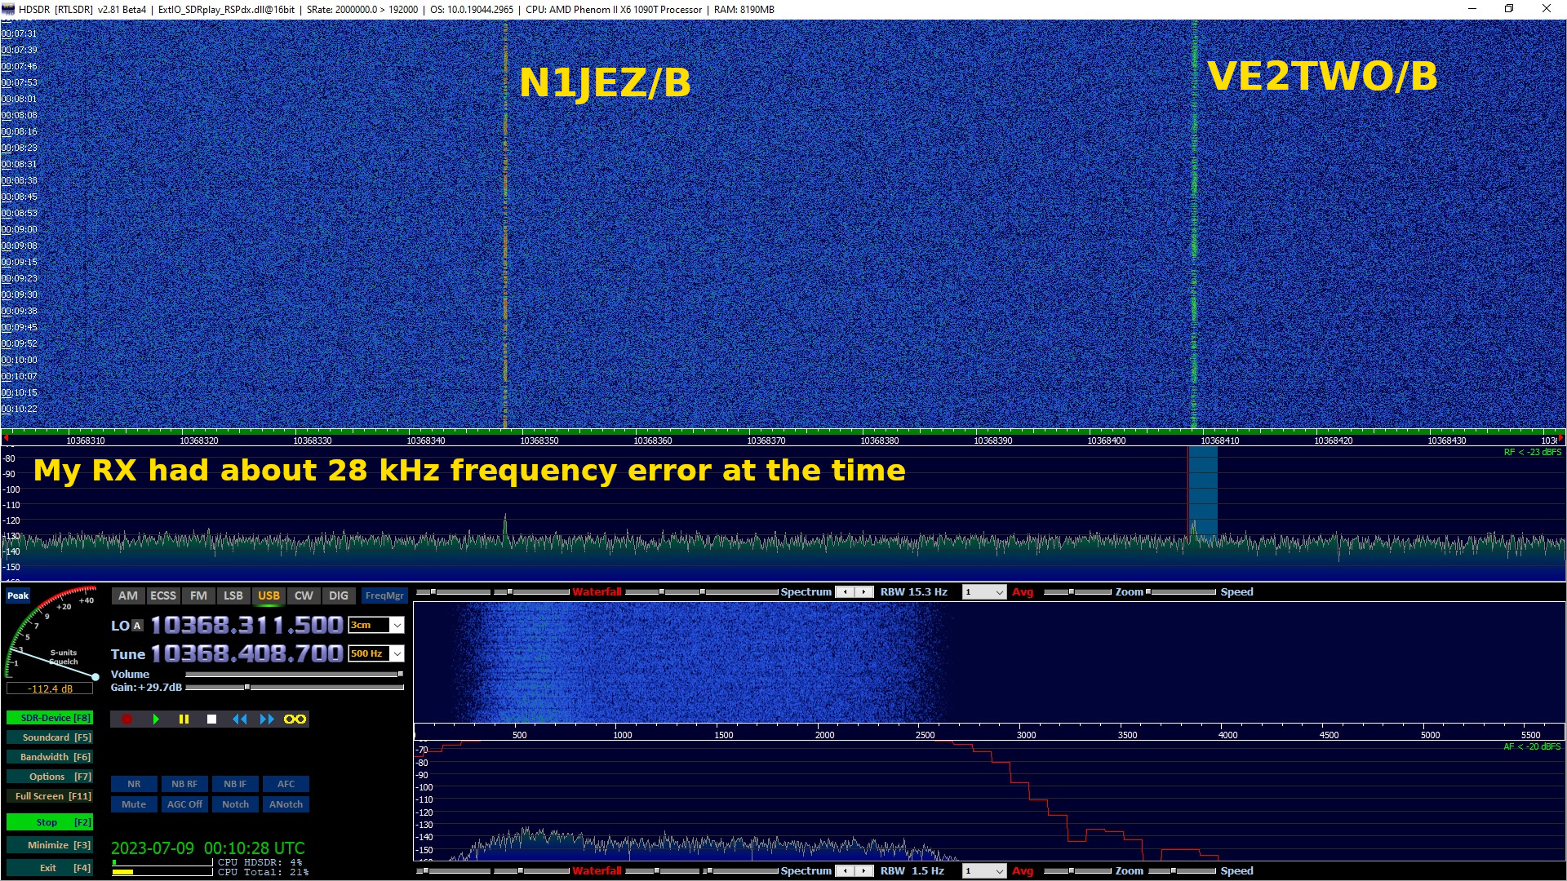Click the blue fast forward icon
1567x881 pixels.
point(267,719)
